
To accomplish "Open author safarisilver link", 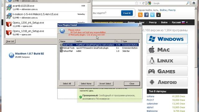I will (x=152, y=104).
